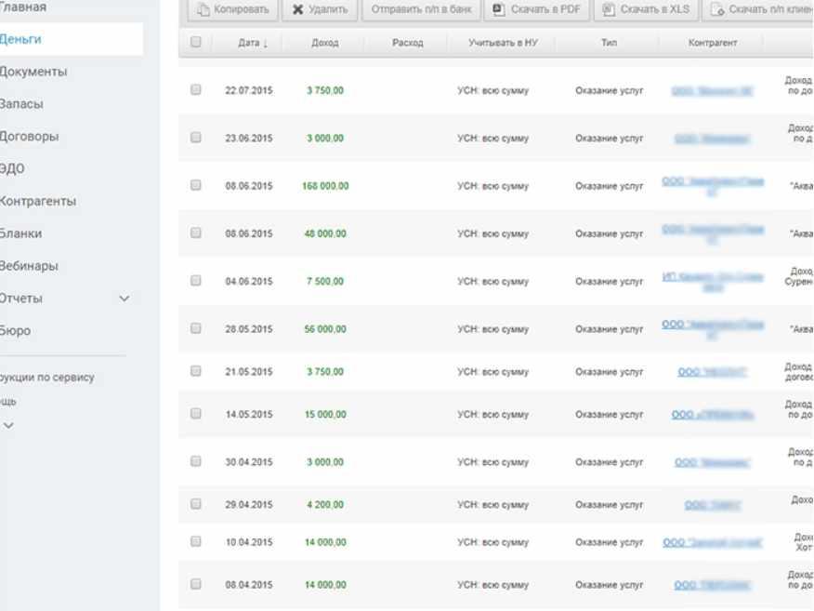Viewport: 814px width, 611px height.
Task: Tick the select-all checkbox in table header
Action: click(195, 43)
